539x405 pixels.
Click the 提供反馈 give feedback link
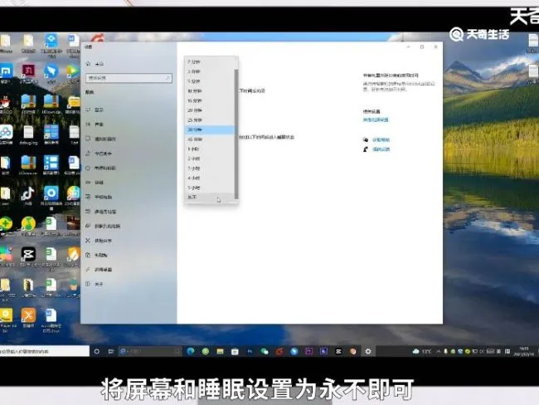click(x=381, y=149)
